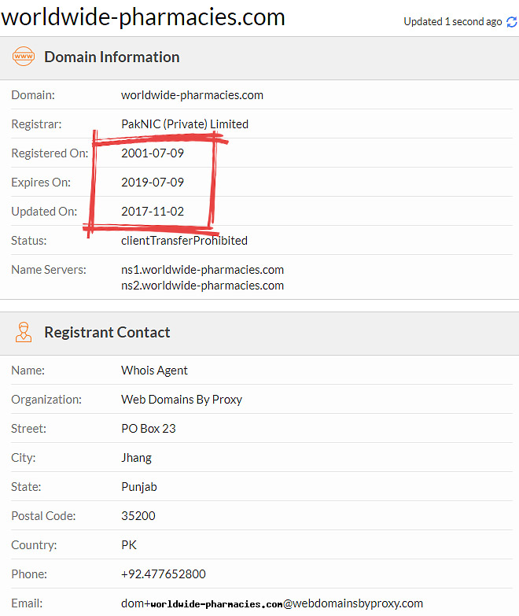519x616 pixels.
Task: Click name server ns2.worldwide-pharmacies.com
Action: [x=202, y=286]
